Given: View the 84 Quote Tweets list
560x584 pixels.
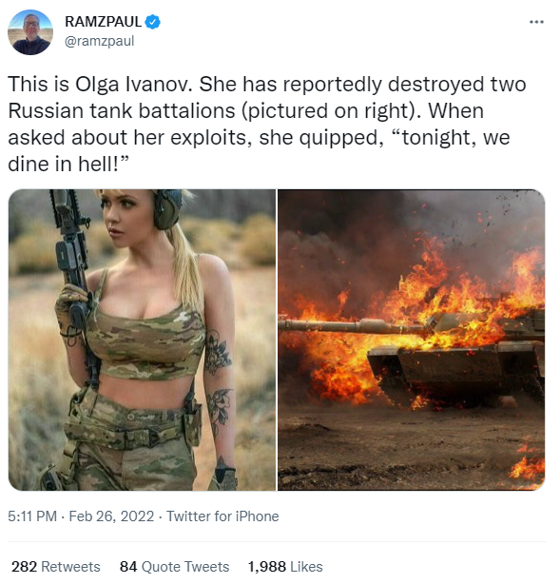Looking at the screenshot, I should [x=174, y=567].
